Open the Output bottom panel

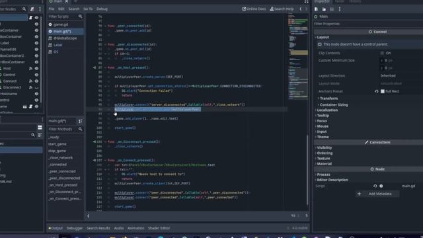pyautogui.click(x=56, y=228)
